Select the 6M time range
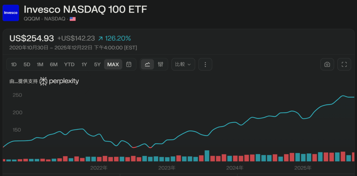 [54, 64]
